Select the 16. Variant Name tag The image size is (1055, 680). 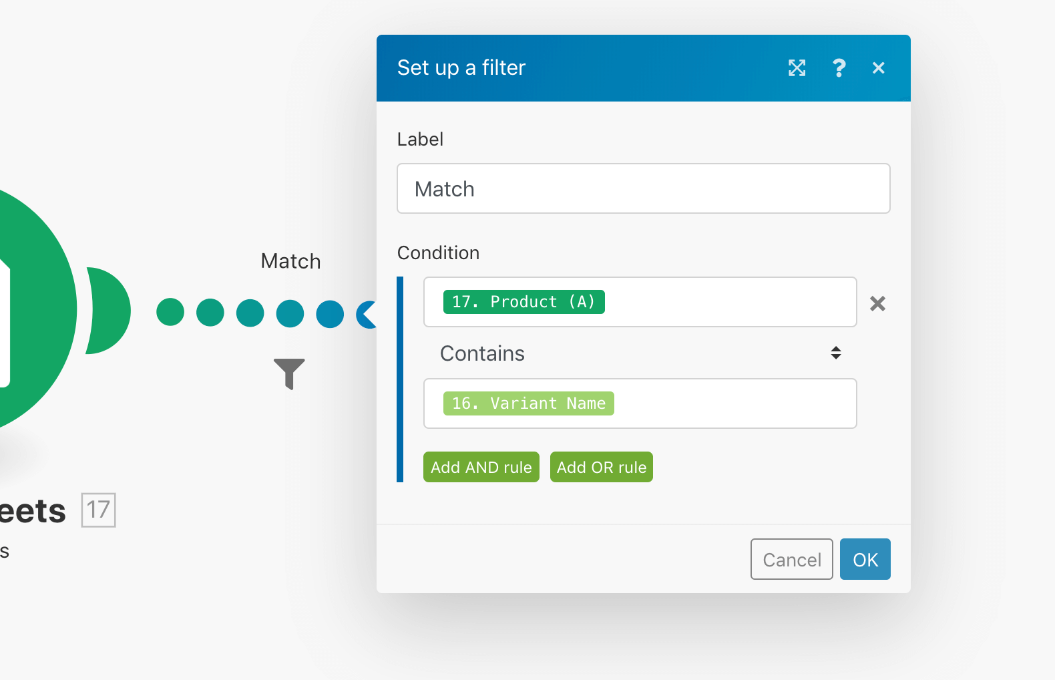pyautogui.click(x=528, y=403)
